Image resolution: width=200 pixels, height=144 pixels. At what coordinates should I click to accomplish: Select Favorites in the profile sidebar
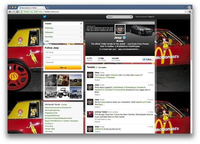pos(49,37)
